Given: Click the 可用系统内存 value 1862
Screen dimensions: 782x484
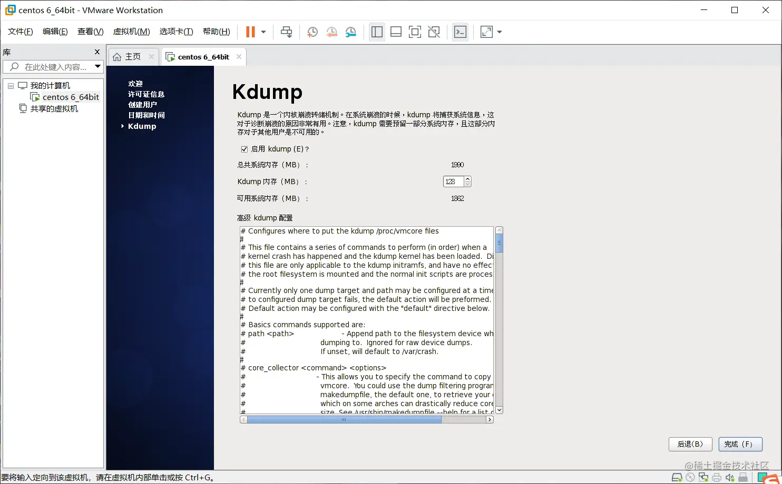Looking at the screenshot, I should [457, 198].
